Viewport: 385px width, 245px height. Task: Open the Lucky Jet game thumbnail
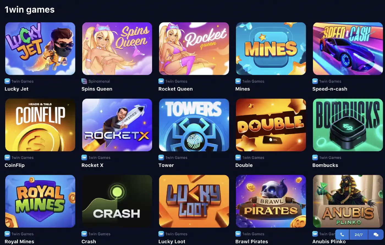click(40, 49)
